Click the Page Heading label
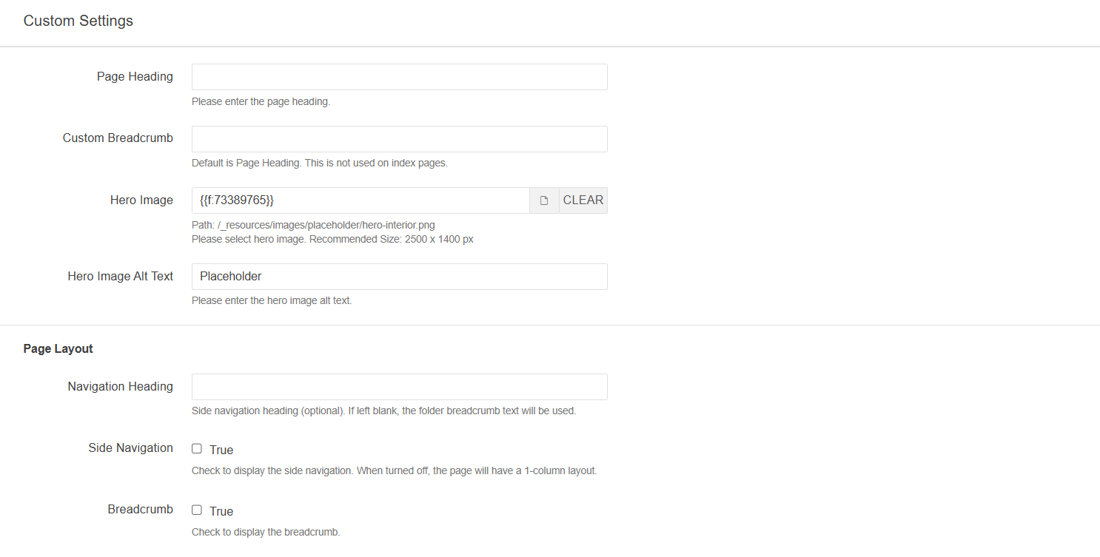 click(x=135, y=76)
